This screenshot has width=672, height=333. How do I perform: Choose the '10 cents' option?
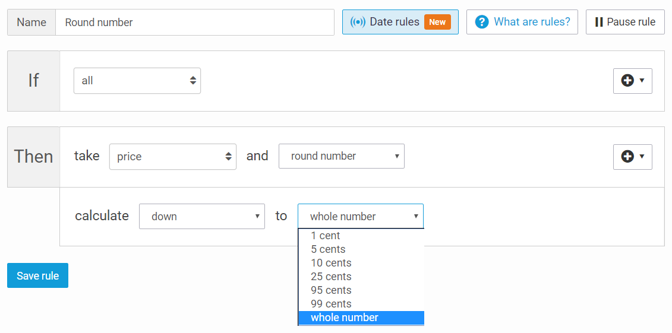coord(331,263)
